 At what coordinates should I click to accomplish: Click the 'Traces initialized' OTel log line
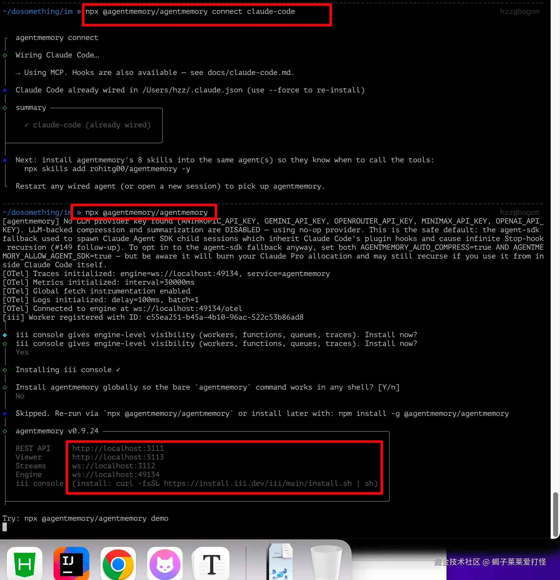tap(166, 273)
